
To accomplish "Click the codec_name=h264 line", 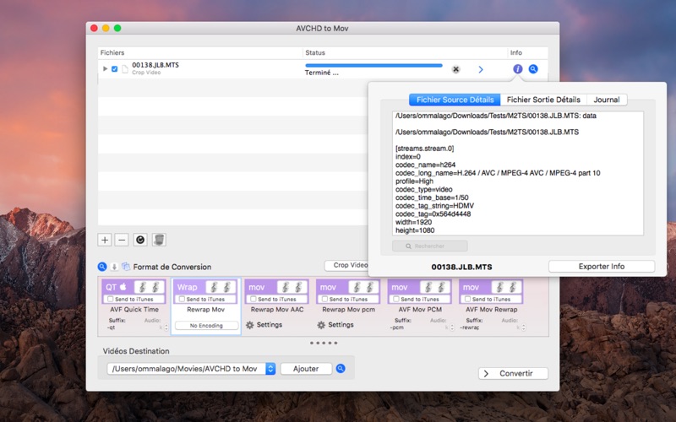I will pos(425,165).
